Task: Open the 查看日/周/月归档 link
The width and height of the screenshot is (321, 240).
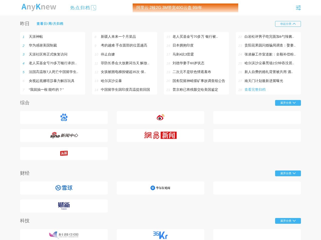Action: tap(50, 24)
